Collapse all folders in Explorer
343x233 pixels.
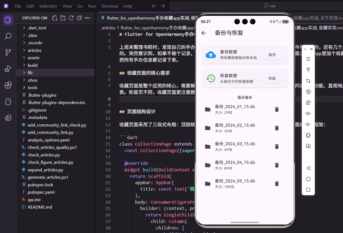point(79,18)
